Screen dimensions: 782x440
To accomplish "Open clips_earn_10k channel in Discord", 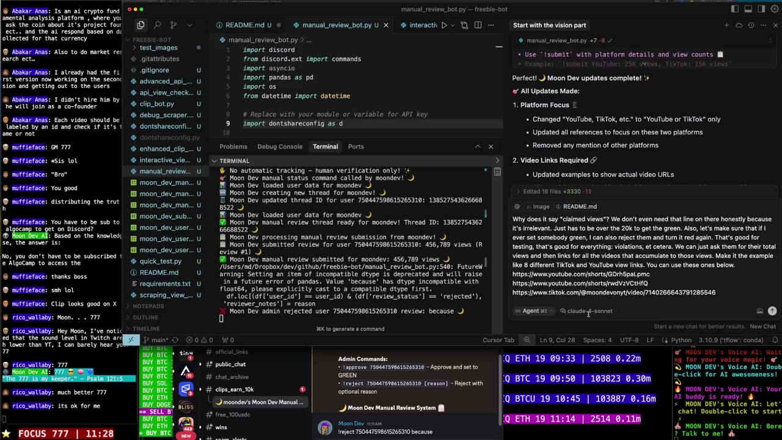I will (234, 389).
